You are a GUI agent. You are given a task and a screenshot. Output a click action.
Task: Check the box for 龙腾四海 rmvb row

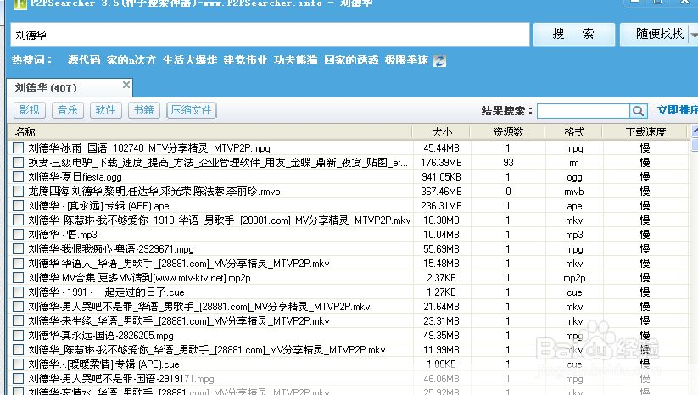tap(19, 192)
